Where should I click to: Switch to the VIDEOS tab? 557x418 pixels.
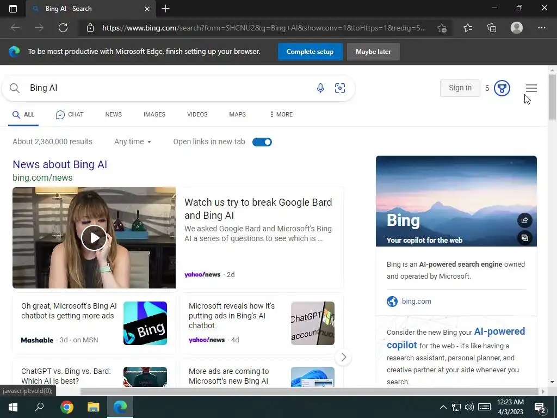pos(197,114)
